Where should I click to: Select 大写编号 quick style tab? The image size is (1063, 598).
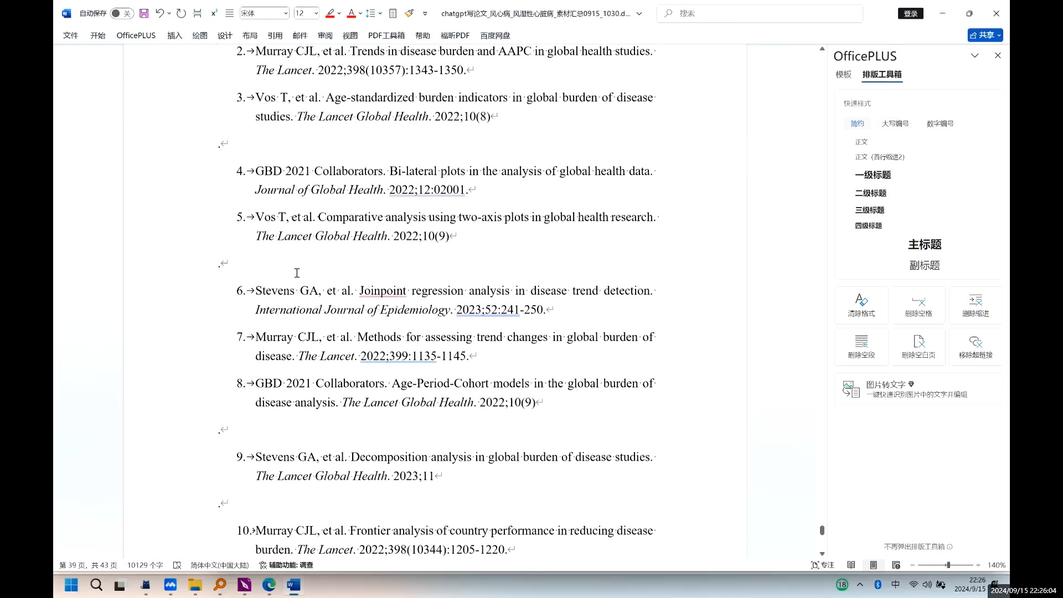click(895, 123)
